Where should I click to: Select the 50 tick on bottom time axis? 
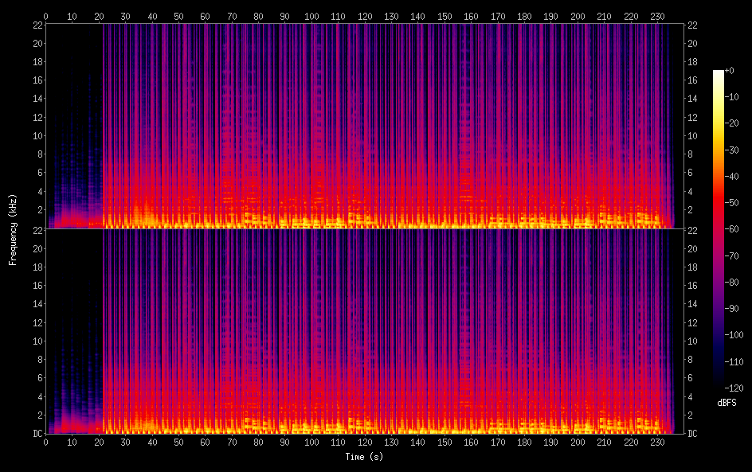coord(178,442)
